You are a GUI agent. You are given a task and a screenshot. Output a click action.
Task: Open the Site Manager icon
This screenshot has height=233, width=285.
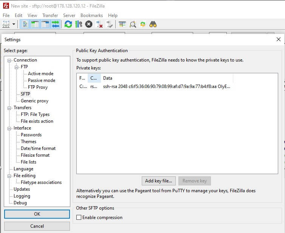pyautogui.click(x=6, y=24)
